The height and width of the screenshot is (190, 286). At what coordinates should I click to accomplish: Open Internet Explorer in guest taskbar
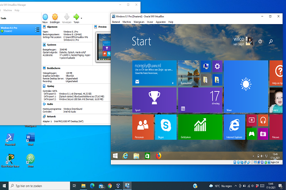click(125, 156)
